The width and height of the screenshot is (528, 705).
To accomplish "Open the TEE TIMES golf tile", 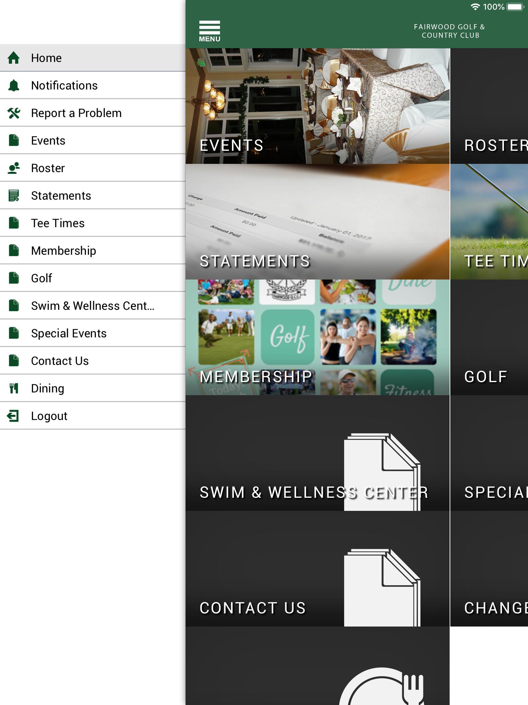I will tap(489, 222).
